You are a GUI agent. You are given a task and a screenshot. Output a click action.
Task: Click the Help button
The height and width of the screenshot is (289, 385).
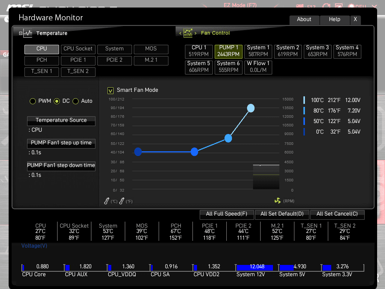[335, 20]
